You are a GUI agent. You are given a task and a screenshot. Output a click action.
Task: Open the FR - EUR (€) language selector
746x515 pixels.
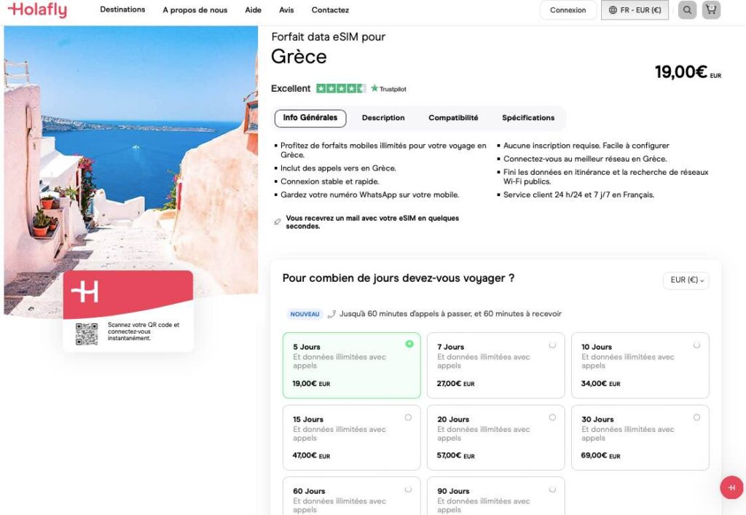click(x=634, y=10)
